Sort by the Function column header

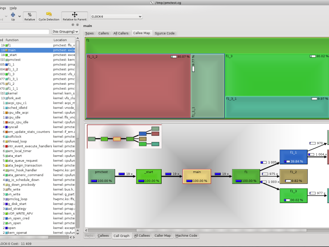(x=28, y=40)
